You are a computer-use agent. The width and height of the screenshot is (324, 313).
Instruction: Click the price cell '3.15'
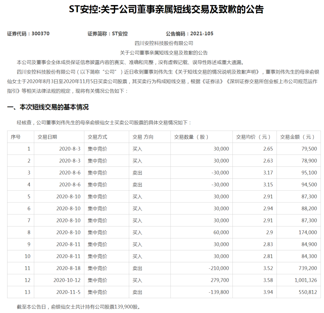coord(268,185)
